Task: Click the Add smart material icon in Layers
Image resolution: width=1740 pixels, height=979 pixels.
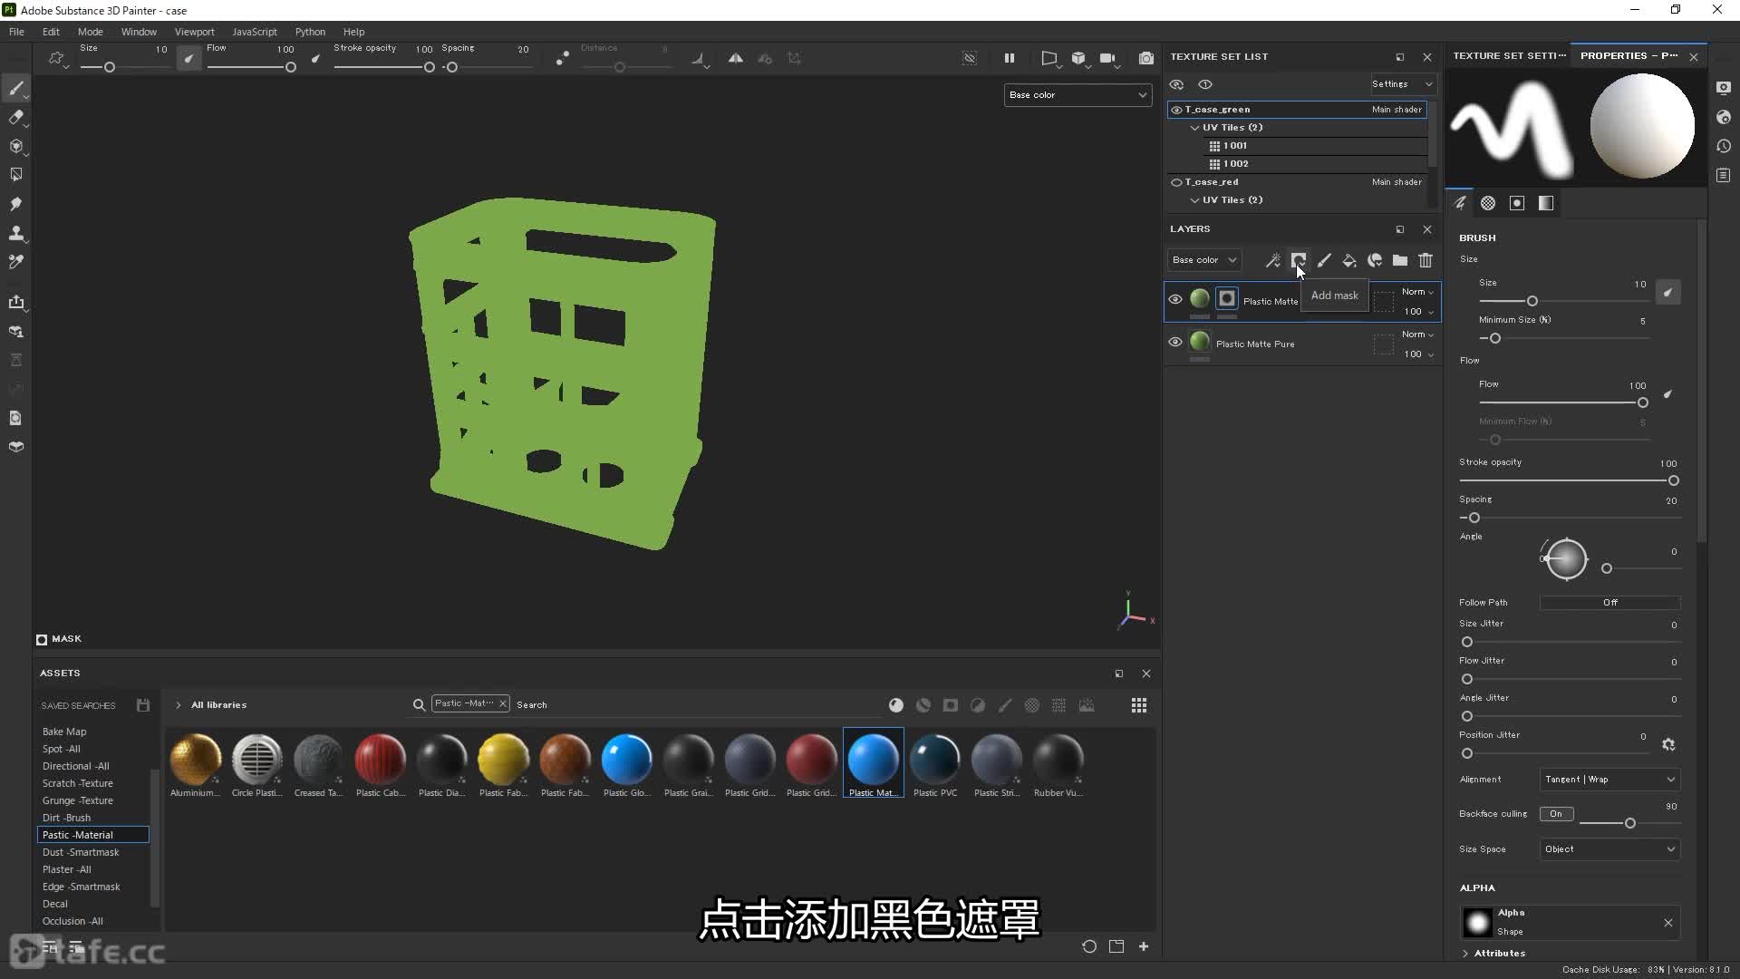Action: (x=1375, y=260)
